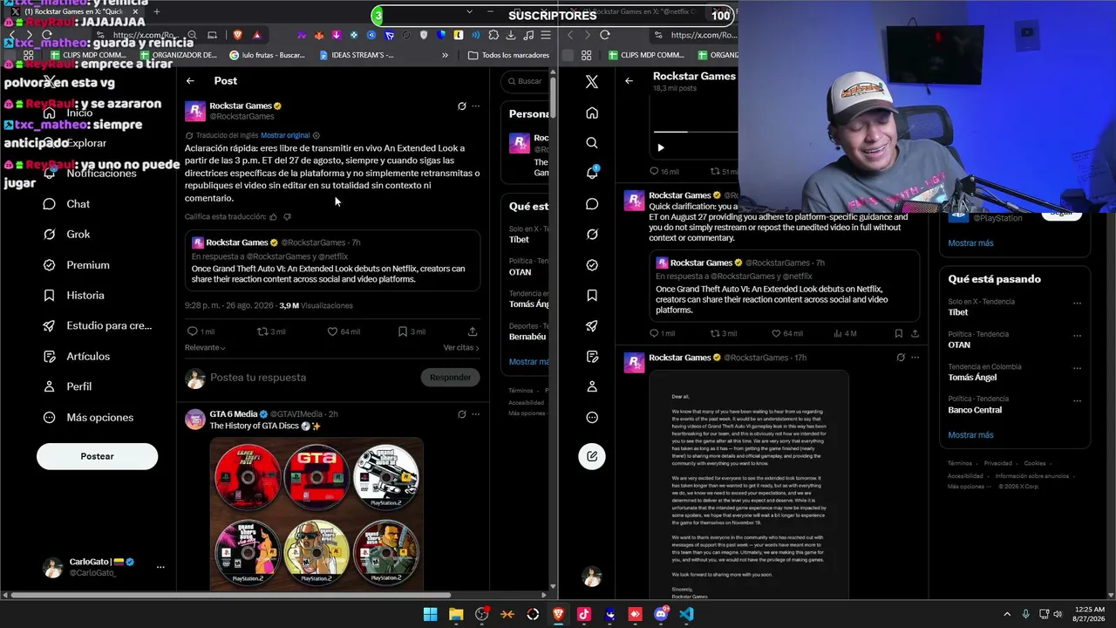Open the profile icon in right window sidebar
Image resolution: width=1116 pixels, height=628 pixels.
(x=592, y=386)
